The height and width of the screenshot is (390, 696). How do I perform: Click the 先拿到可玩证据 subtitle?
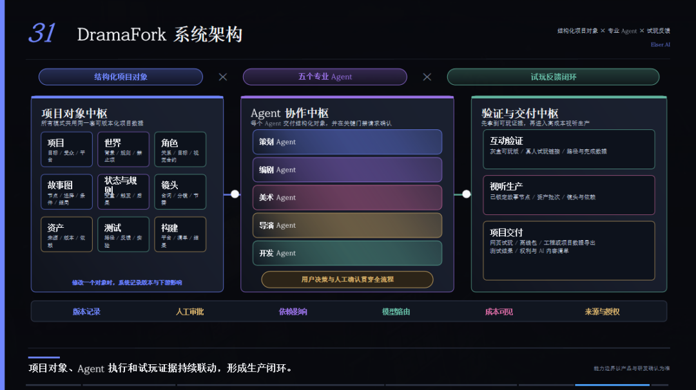[536, 123]
